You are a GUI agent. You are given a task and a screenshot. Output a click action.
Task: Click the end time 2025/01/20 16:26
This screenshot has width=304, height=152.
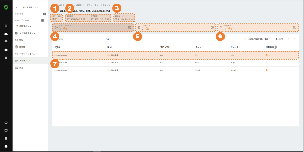(x=100, y=19)
